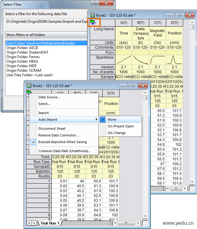This screenshot has height=229, width=197.
Task: Click horizontal scroll right arrow in back Book1
Action: tap(185, 188)
